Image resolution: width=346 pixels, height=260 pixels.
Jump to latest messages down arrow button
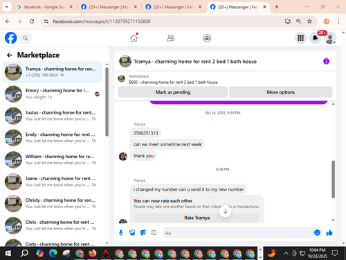[x=226, y=211]
